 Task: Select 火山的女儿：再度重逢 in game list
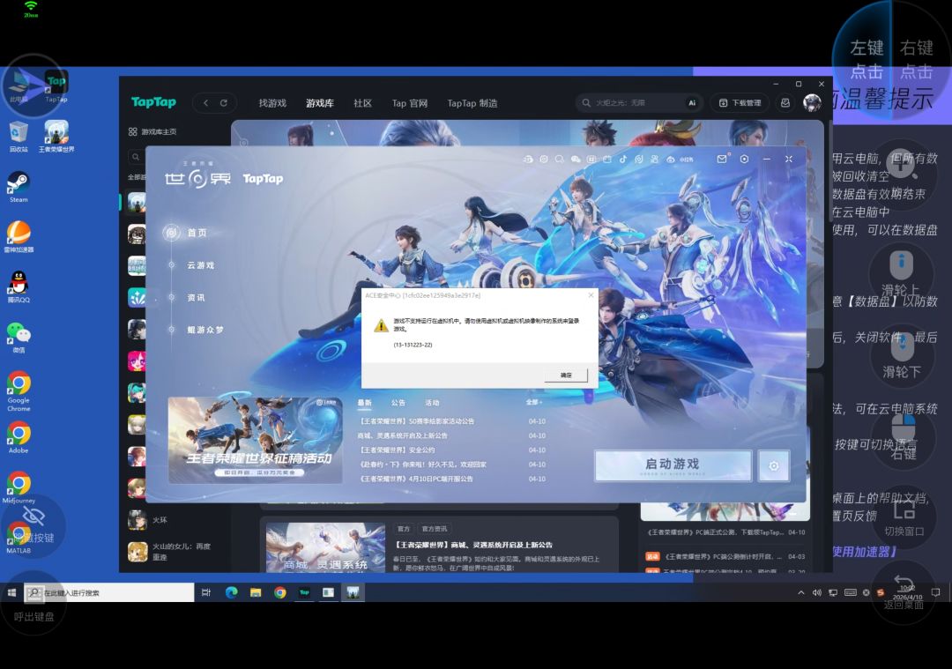(170, 551)
